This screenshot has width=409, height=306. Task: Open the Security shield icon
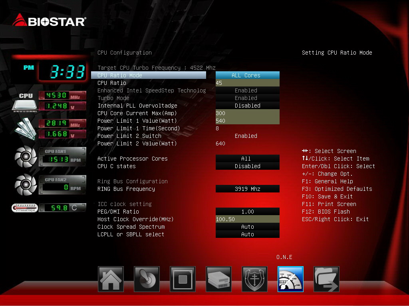[x=254, y=279]
